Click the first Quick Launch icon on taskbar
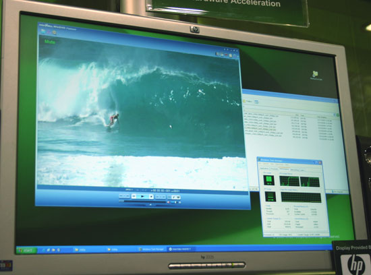Viewport: 371px width, 275px height. click(x=44, y=249)
